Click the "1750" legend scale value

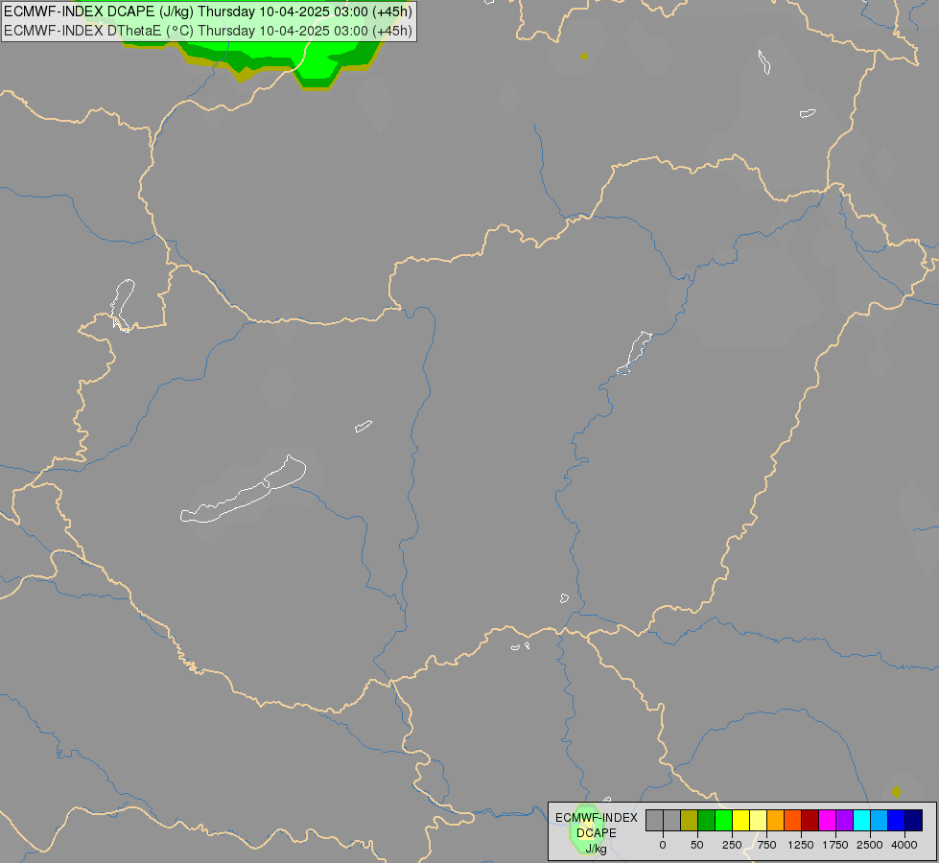[x=835, y=845]
